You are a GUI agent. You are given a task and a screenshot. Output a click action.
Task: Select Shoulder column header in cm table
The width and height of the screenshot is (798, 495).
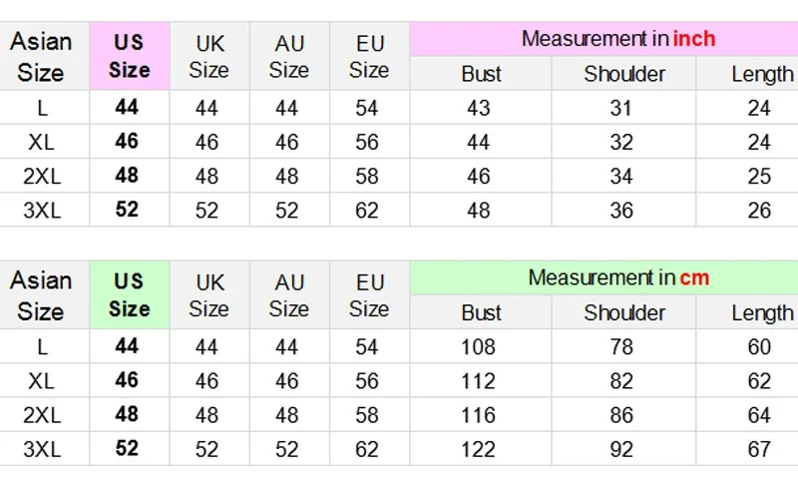tap(624, 312)
